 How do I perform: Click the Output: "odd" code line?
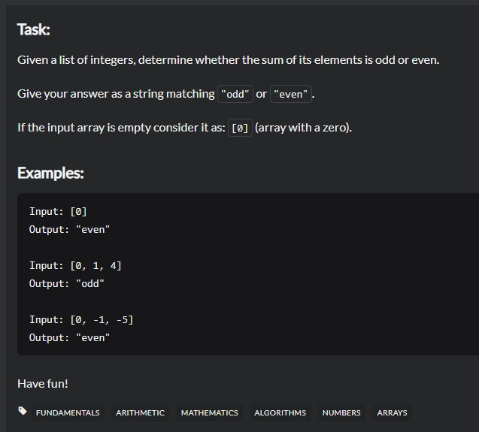67,284
